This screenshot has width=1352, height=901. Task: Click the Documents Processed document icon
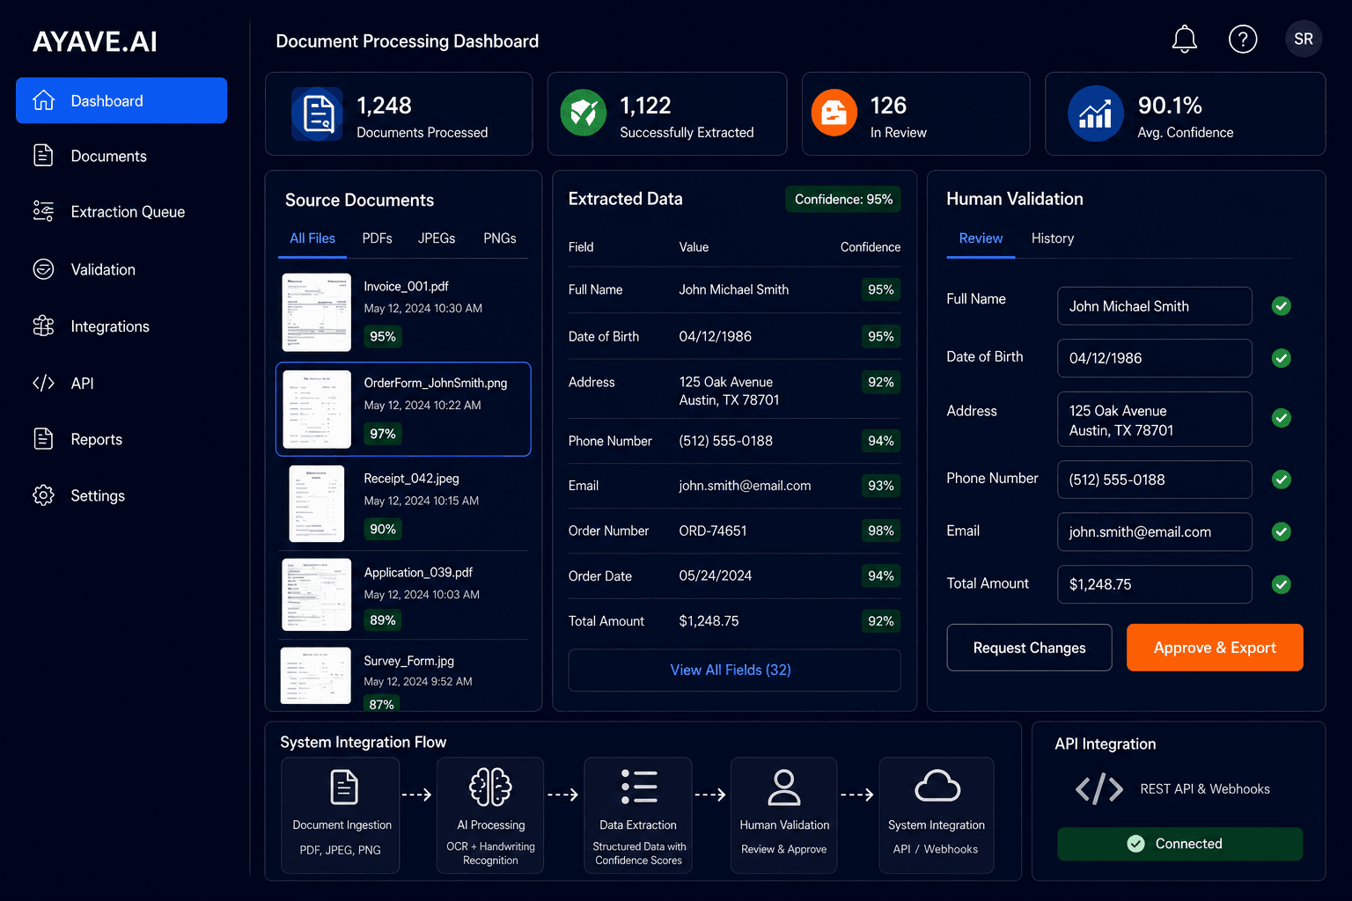318,114
